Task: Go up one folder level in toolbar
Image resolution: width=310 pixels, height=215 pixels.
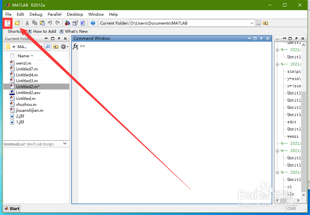Action: pyautogui.click(x=266, y=23)
